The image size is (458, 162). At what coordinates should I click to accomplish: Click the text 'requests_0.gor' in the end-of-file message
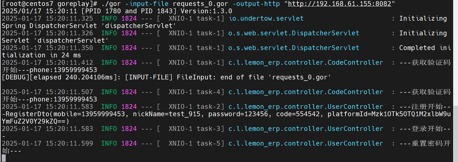300,77
